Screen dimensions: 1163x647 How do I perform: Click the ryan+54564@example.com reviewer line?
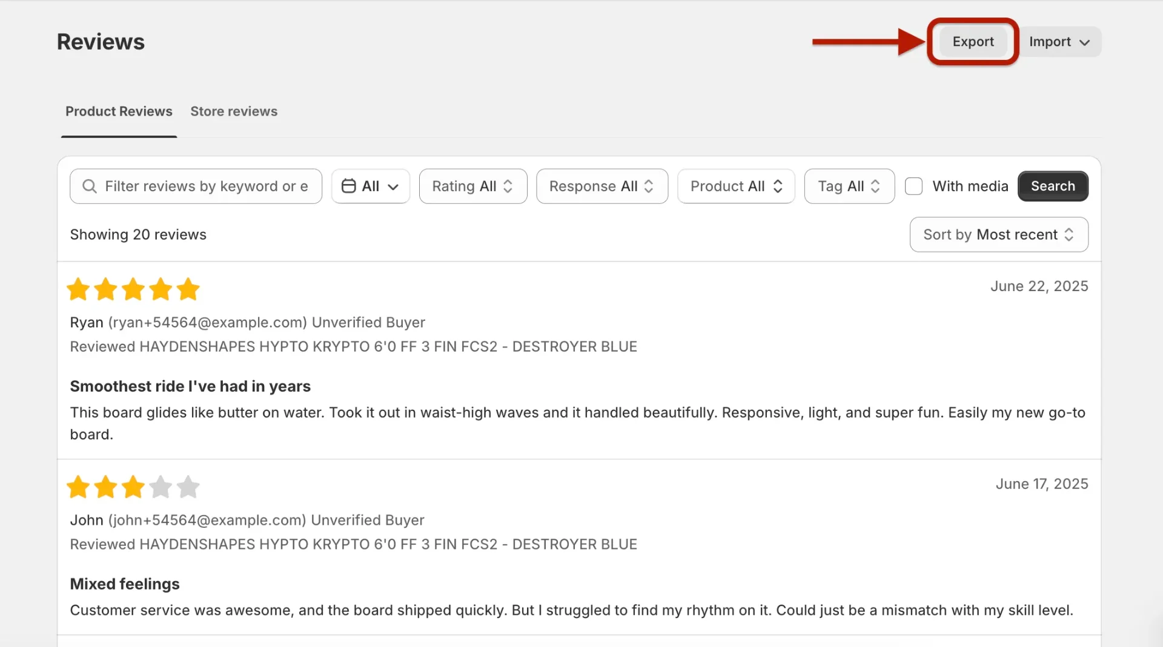tap(247, 323)
